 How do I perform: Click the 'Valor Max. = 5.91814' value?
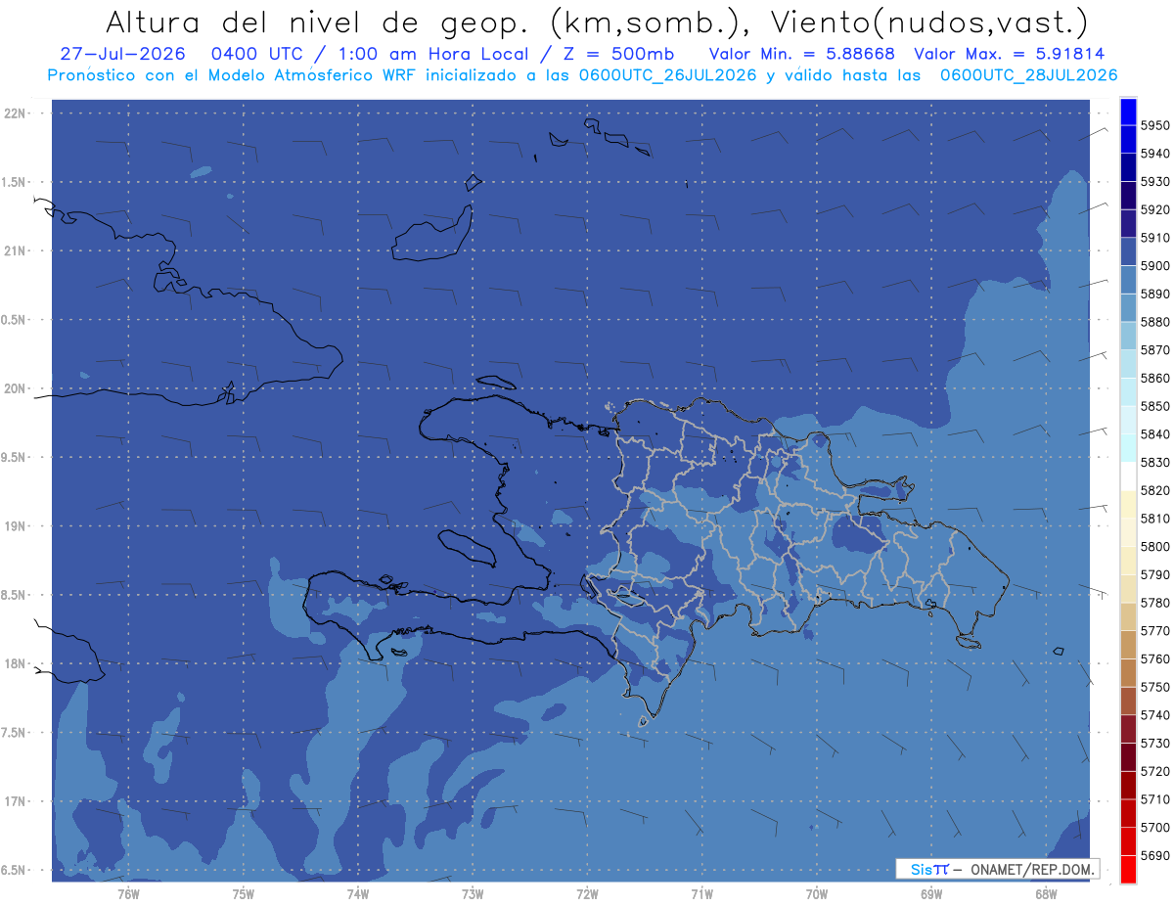(1009, 54)
